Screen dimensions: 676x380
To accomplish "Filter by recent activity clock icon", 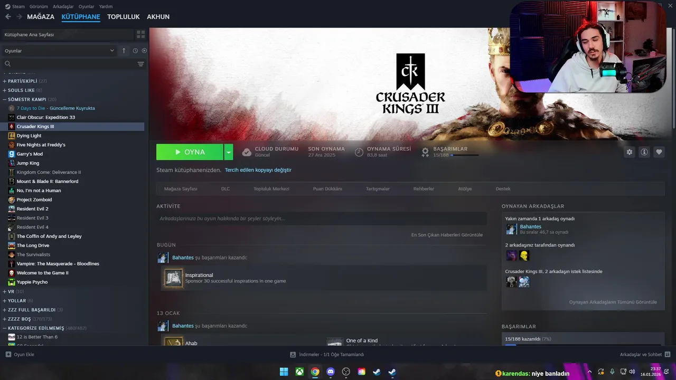I will 135,51.
